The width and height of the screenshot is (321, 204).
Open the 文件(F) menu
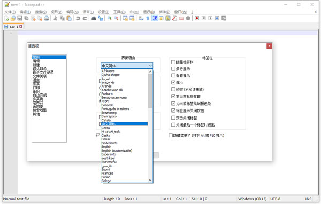coord(10,12)
